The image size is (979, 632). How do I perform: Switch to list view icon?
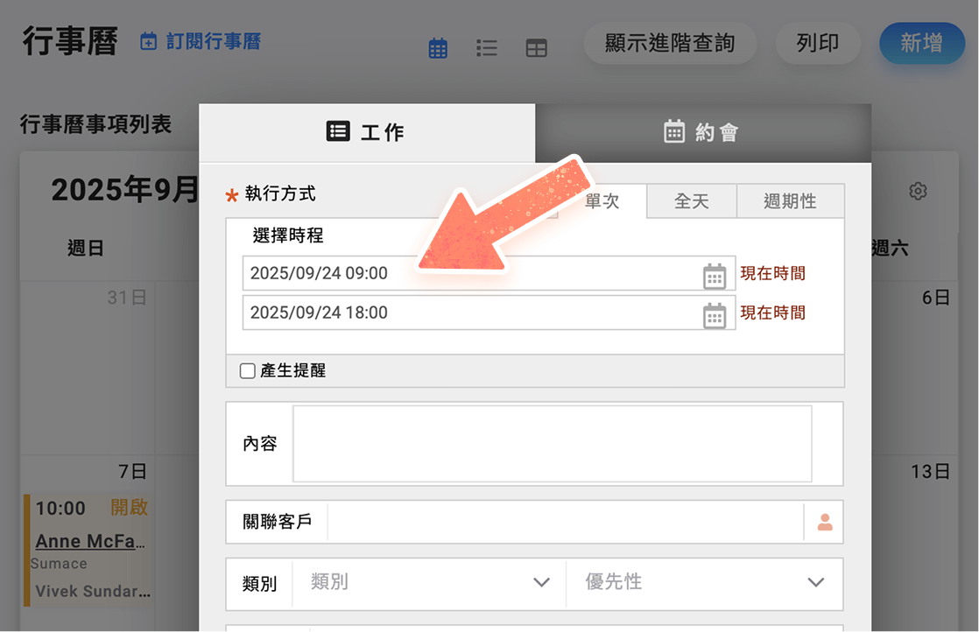pyautogui.click(x=487, y=48)
